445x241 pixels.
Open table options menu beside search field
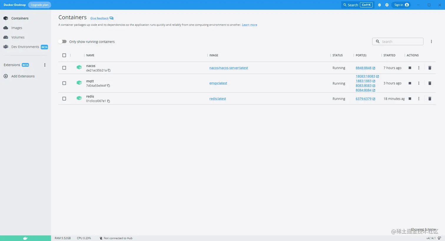431,41
